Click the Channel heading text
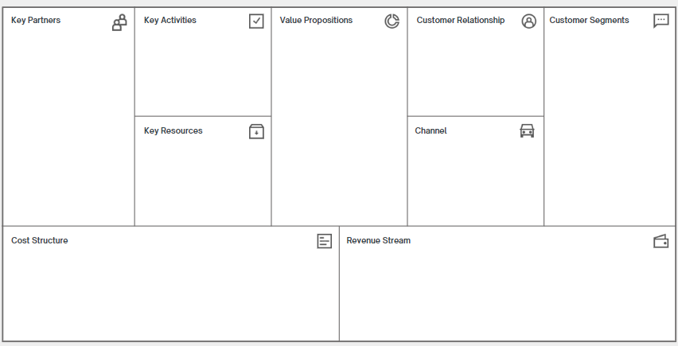 431,130
